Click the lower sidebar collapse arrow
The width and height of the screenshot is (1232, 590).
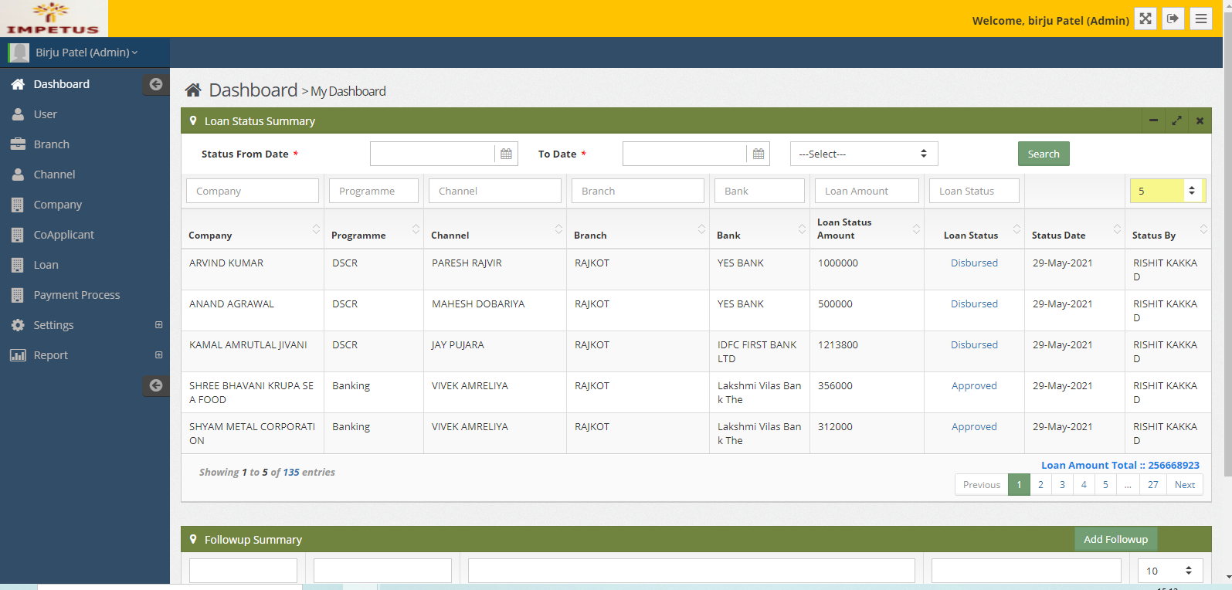coord(156,385)
